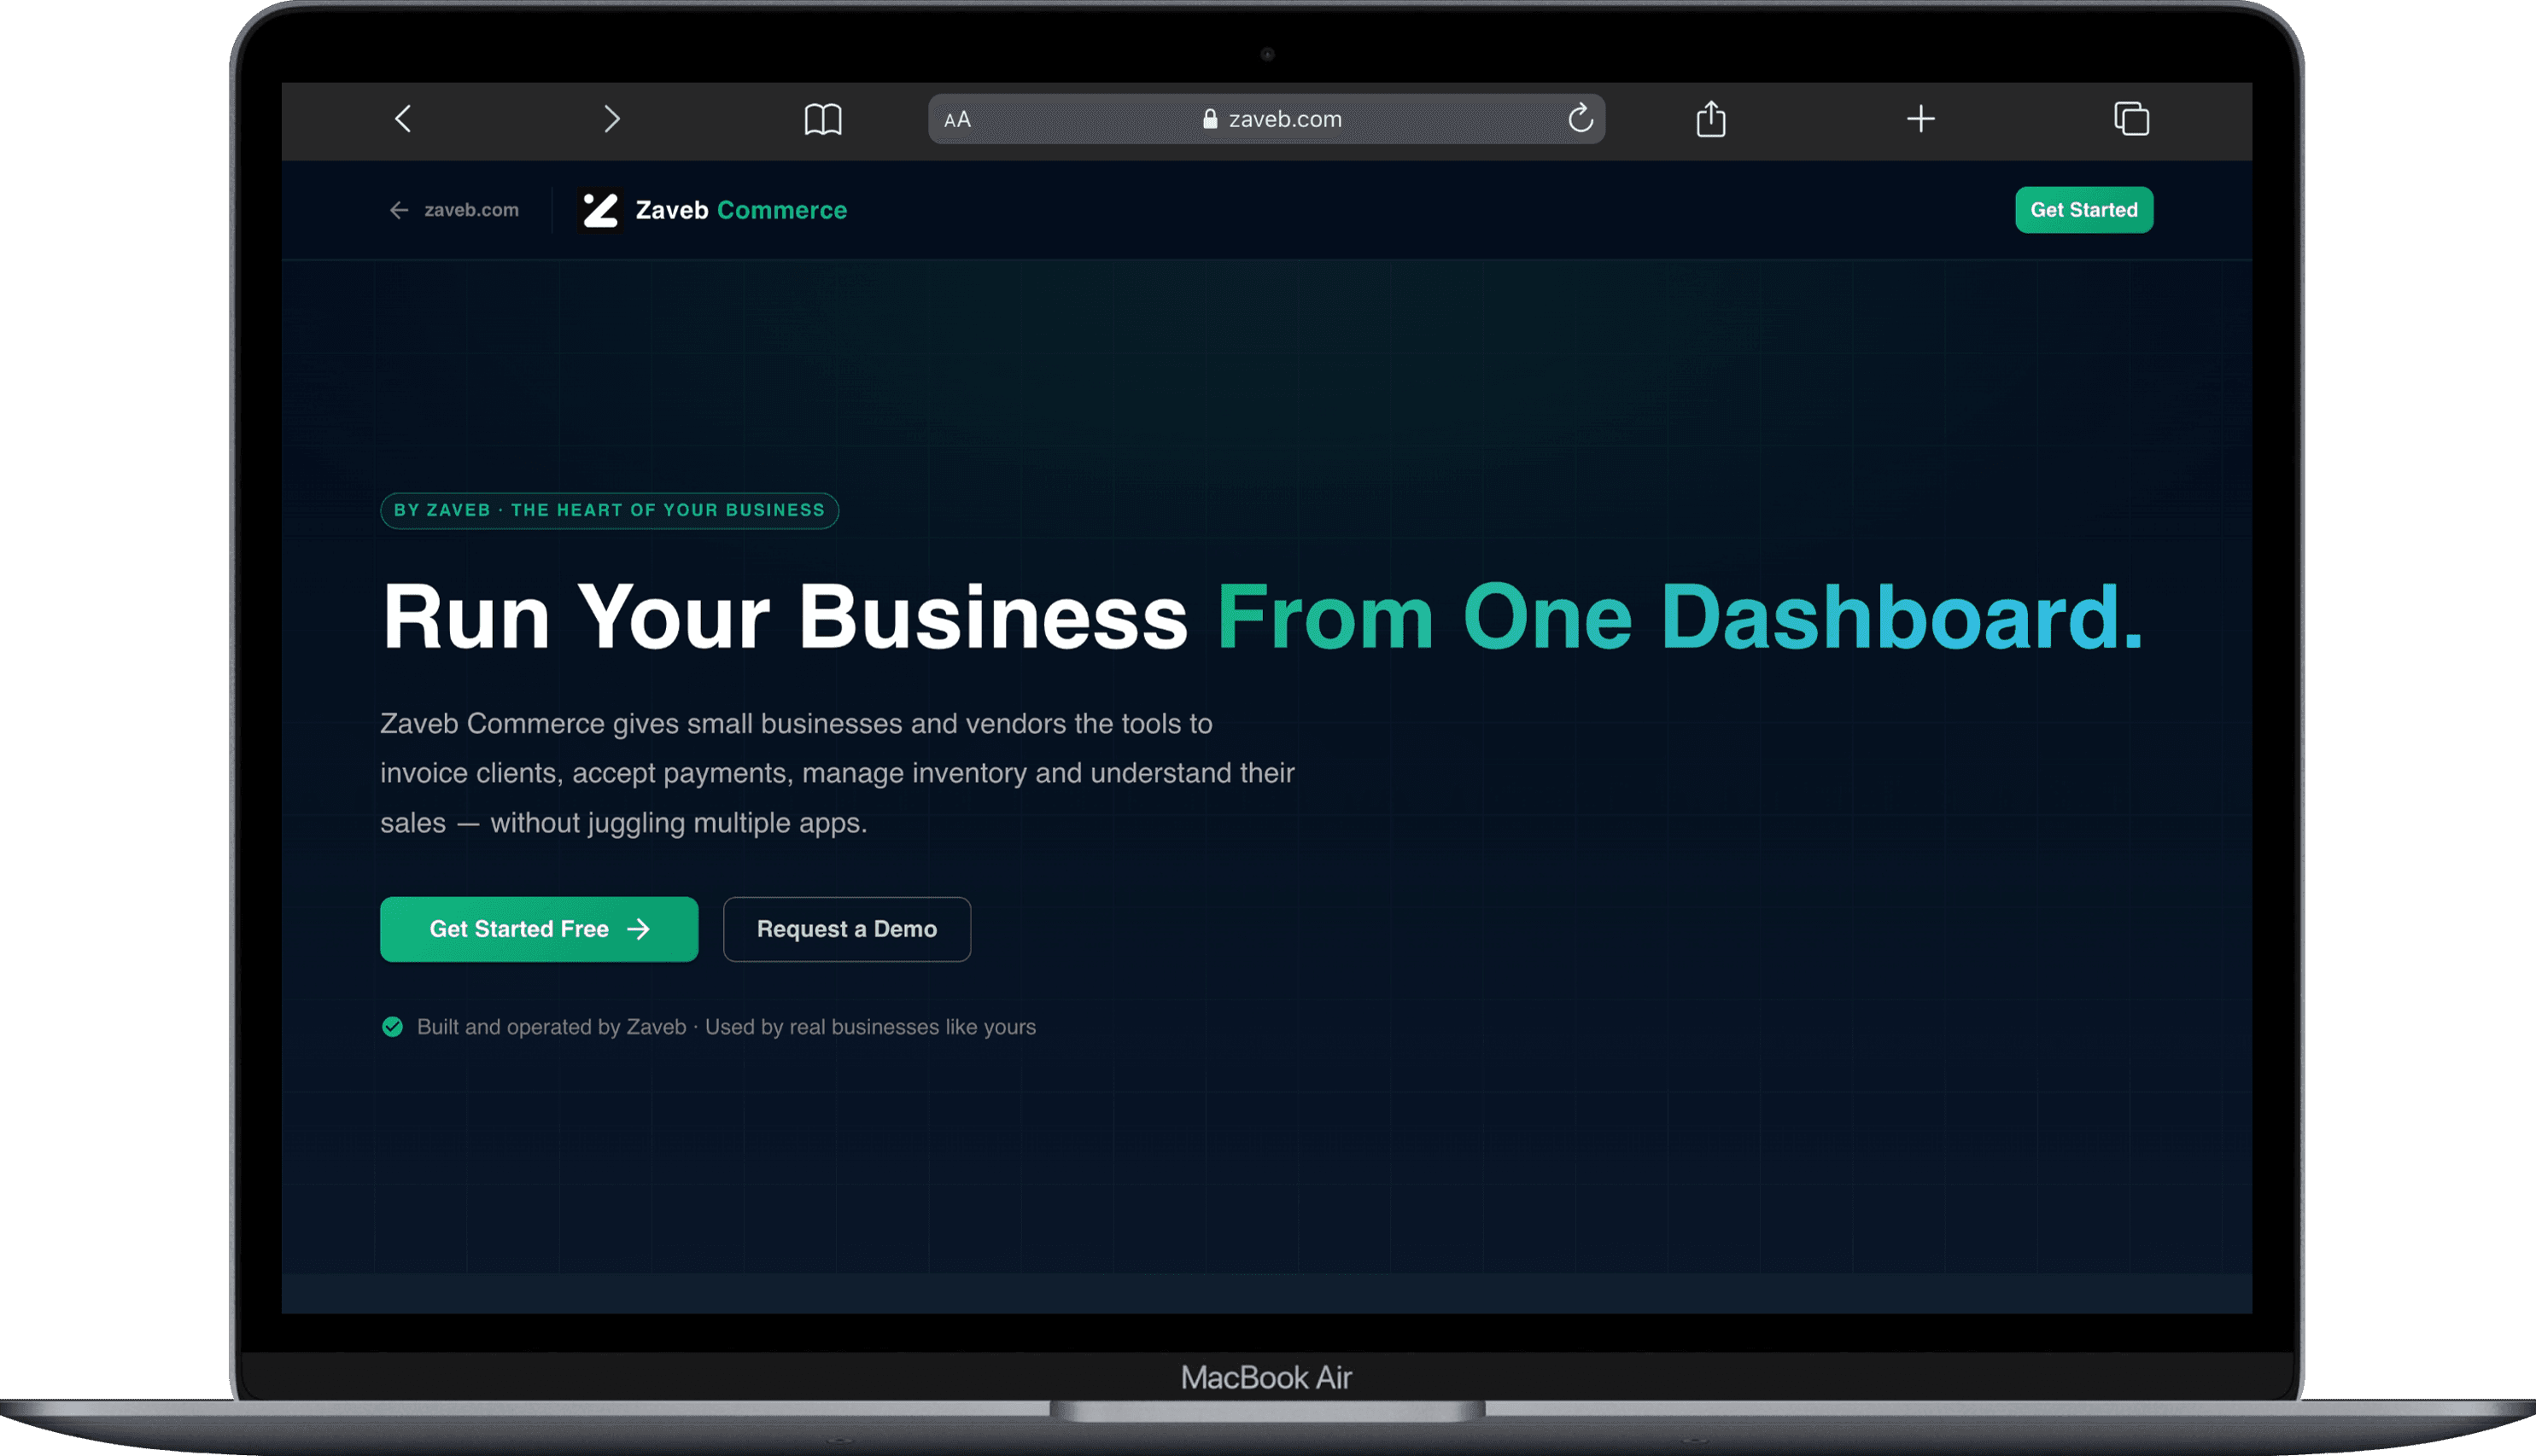Click the arrow inside Get Started Free
The width and height of the screenshot is (2536, 1456).
tap(638, 929)
